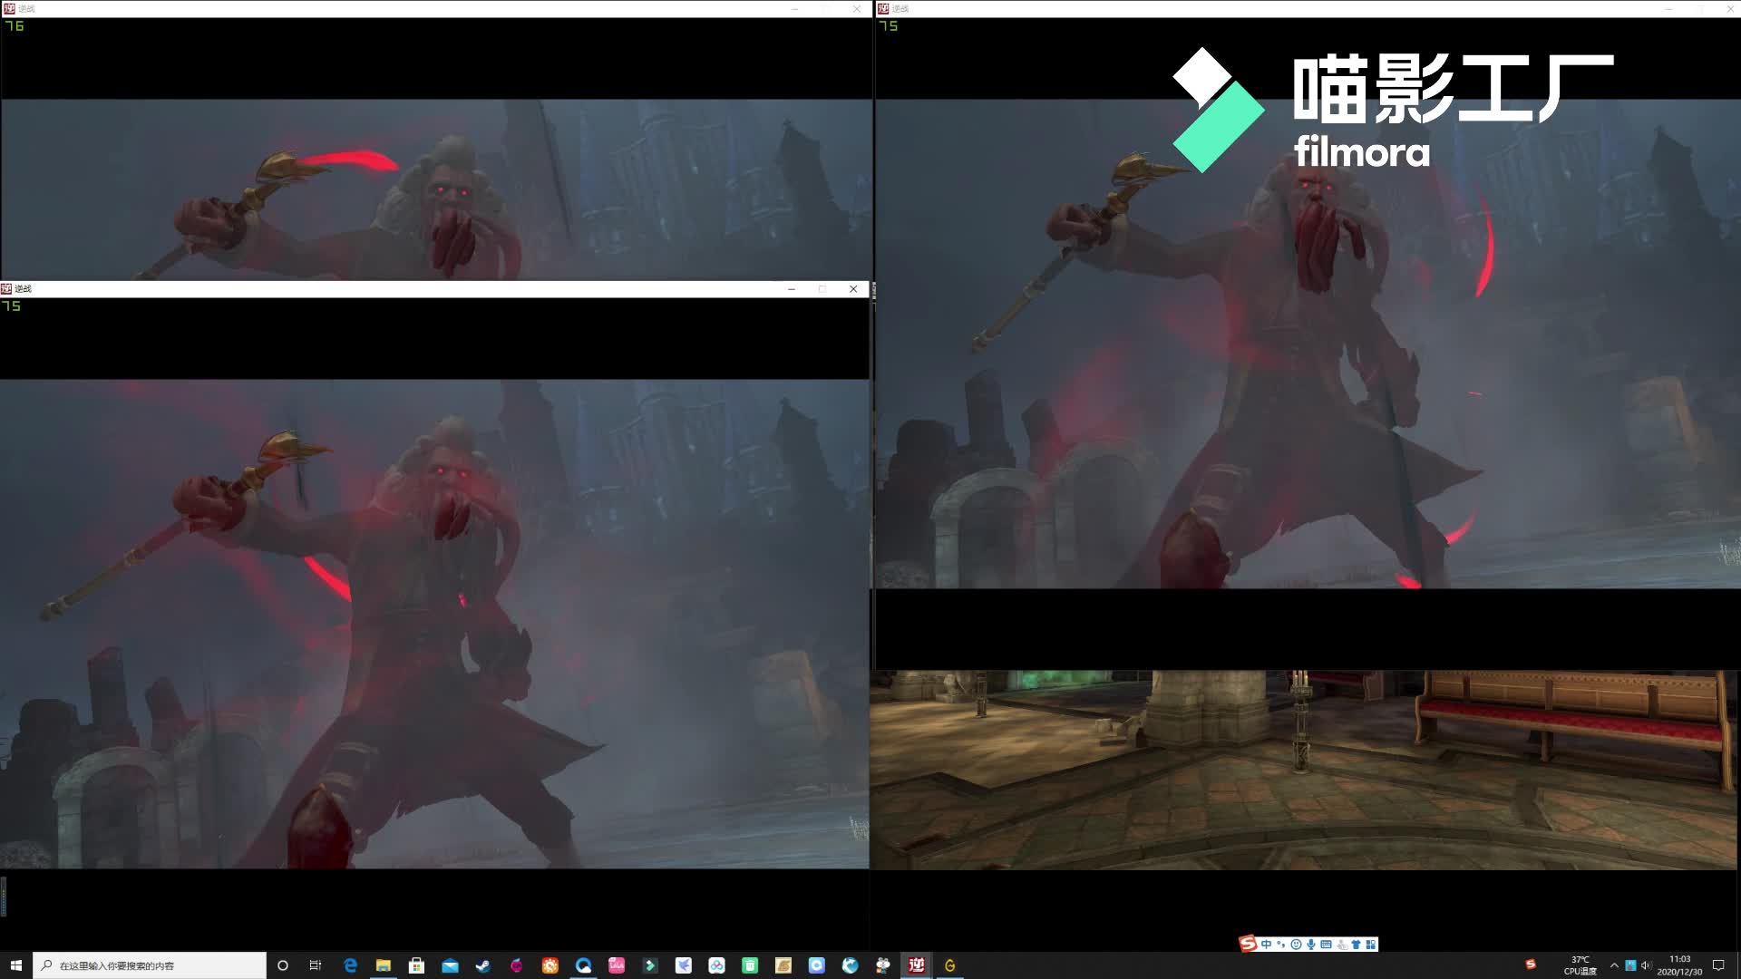Open Baidu Netdisk cloud taskbar icon
This screenshot has height=979, width=1741.
(716, 965)
